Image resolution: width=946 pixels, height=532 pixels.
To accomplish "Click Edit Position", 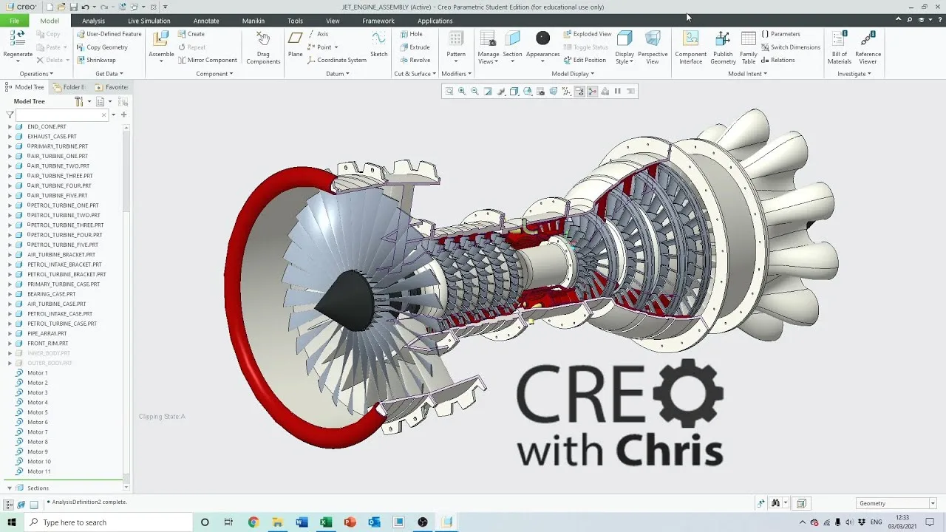I will pyautogui.click(x=585, y=60).
